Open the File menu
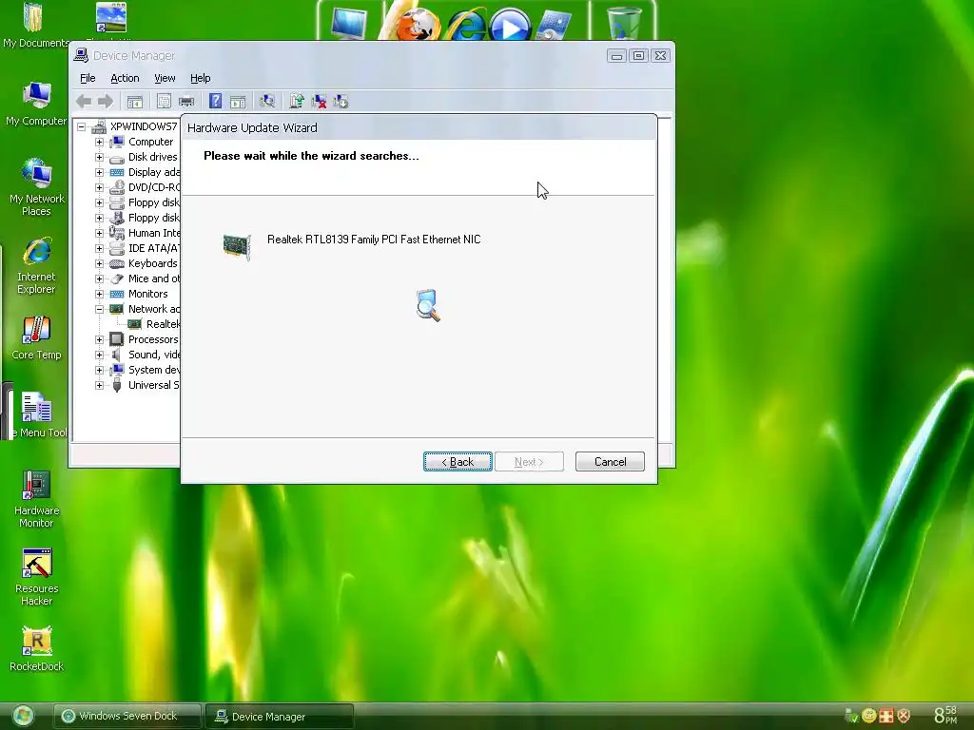Viewport: 974px width, 730px height. 88,78
